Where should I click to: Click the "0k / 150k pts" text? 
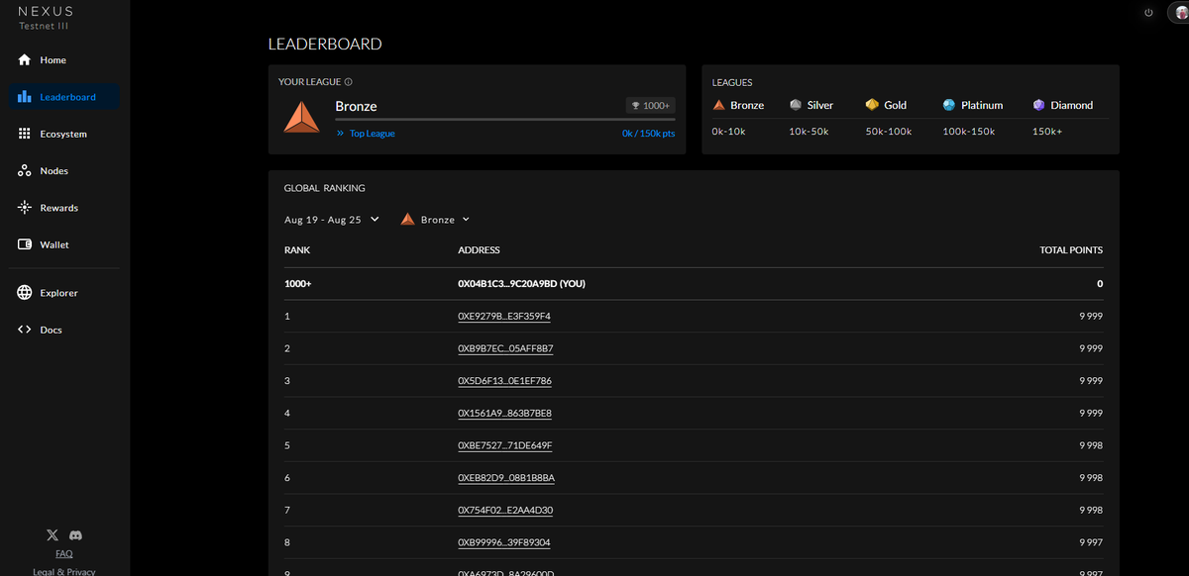[x=649, y=134]
